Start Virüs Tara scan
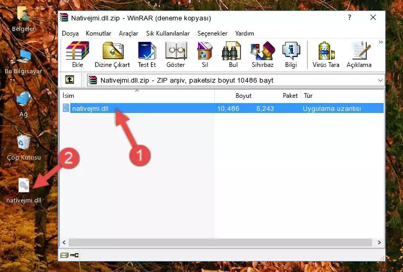Image resolution: width=403 pixels, height=272 pixels. tap(326, 54)
